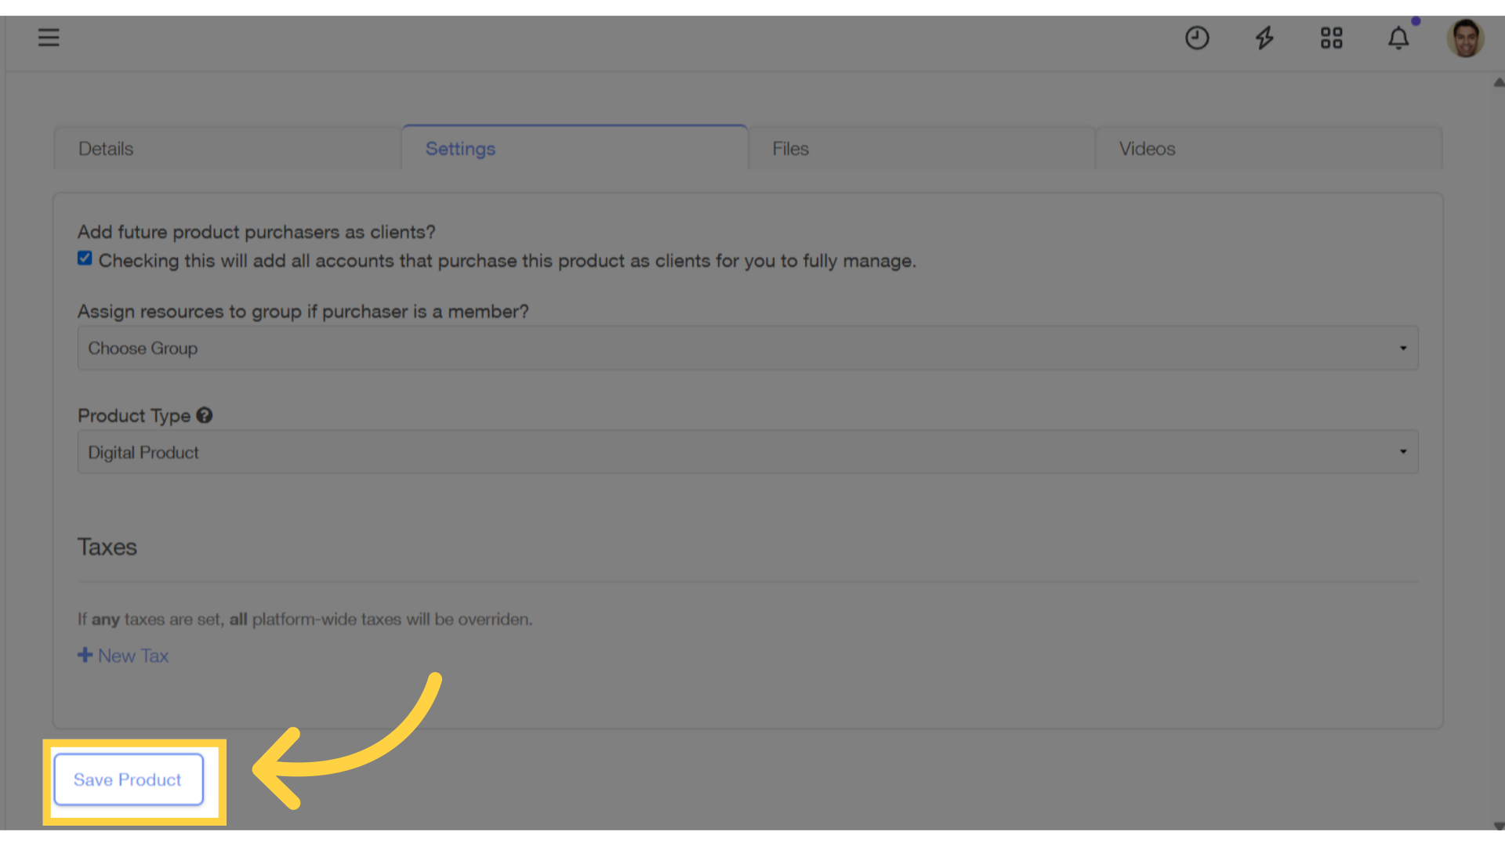The height and width of the screenshot is (846, 1505).
Task: Open the notifications bell
Action: 1398,38
